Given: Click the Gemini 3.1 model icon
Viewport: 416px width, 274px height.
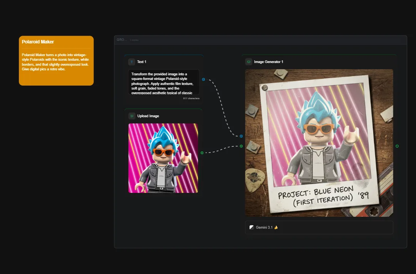Looking at the screenshot, I should click(x=252, y=227).
